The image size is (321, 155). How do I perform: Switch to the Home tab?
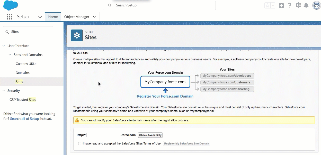point(53,17)
